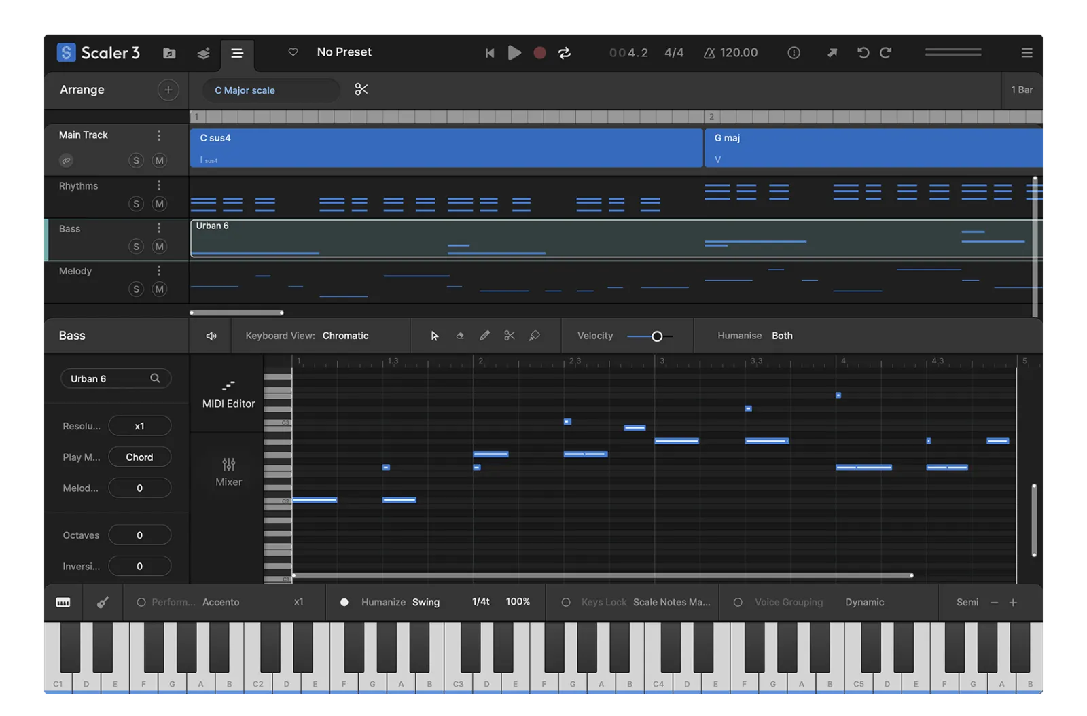Open the alert info icon
1087x716 pixels.
pos(794,52)
